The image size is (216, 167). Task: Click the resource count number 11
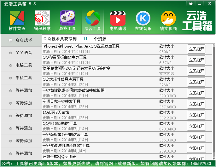click(85, 39)
